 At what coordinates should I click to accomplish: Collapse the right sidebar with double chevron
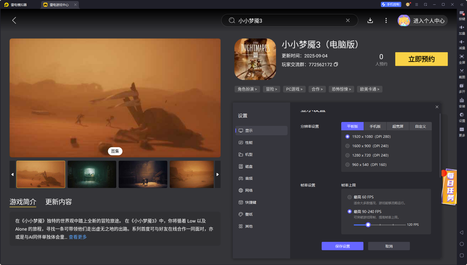[x=462, y=4]
